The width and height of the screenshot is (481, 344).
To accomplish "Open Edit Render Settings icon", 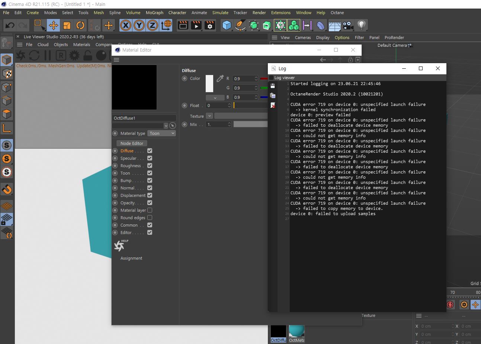I will click(210, 25).
